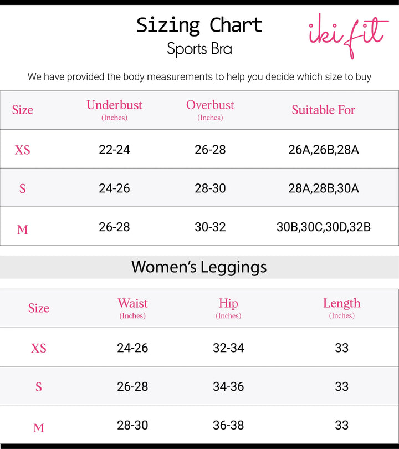Select the 24-26 waist value
Viewport: 399px width, 449px height.
click(x=132, y=348)
